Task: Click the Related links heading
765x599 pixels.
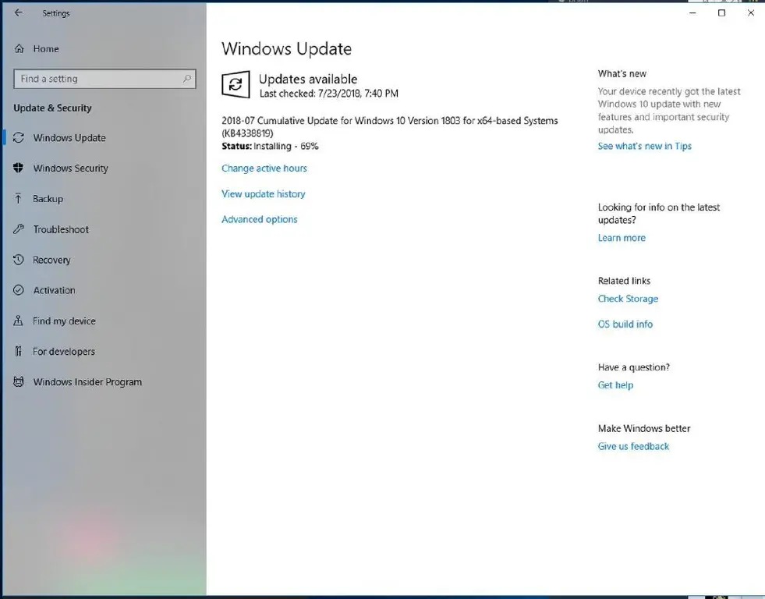Action: [624, 281]
